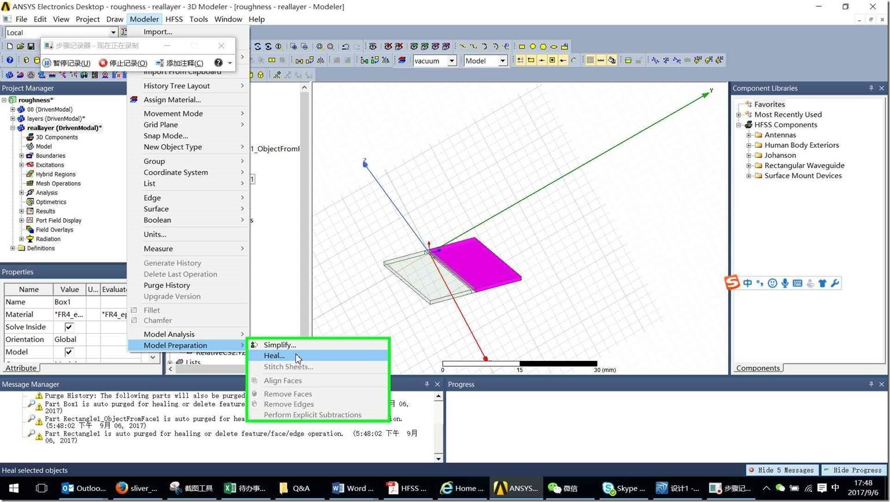Click the Assign Material toolbar icon
This screenshot has width=890, height=502.
[x=402, y=60]
